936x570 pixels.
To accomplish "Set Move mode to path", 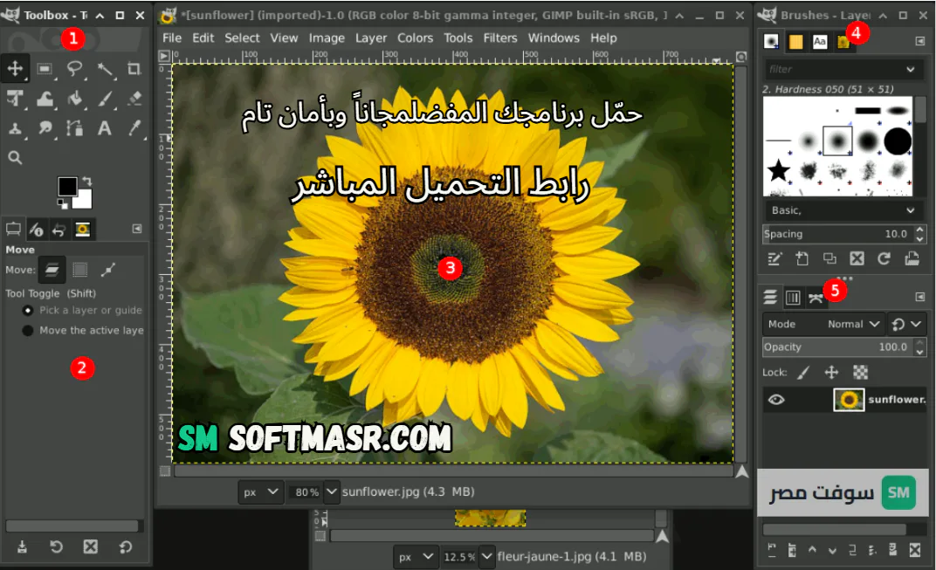I will coord(108,270).
